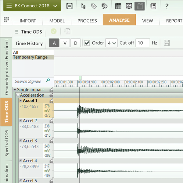Collapse the Single impact tree node
Viewport: 183px width, 183px height.
tap(15, 90)
